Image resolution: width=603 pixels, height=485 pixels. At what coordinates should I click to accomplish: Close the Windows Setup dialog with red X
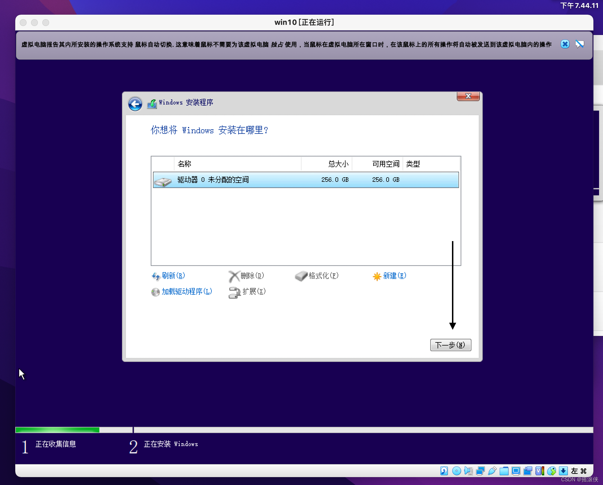pos(468,96)
